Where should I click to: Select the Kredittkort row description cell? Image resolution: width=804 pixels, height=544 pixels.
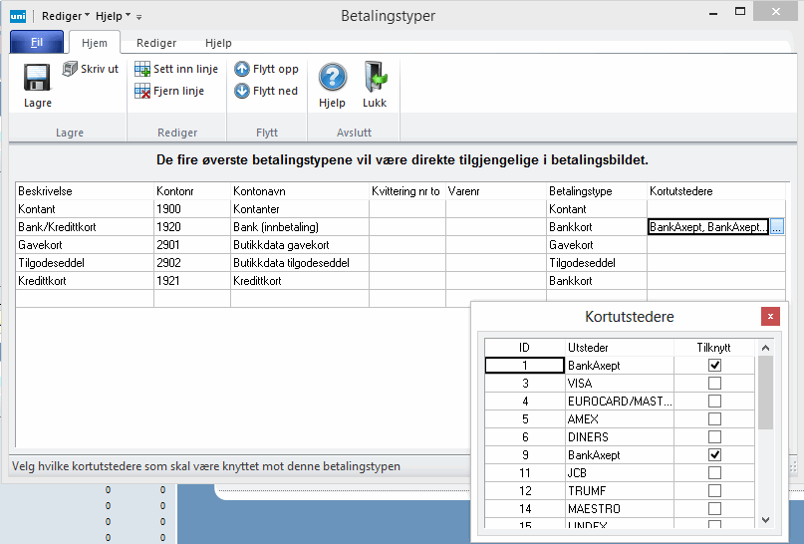point(85,281)
